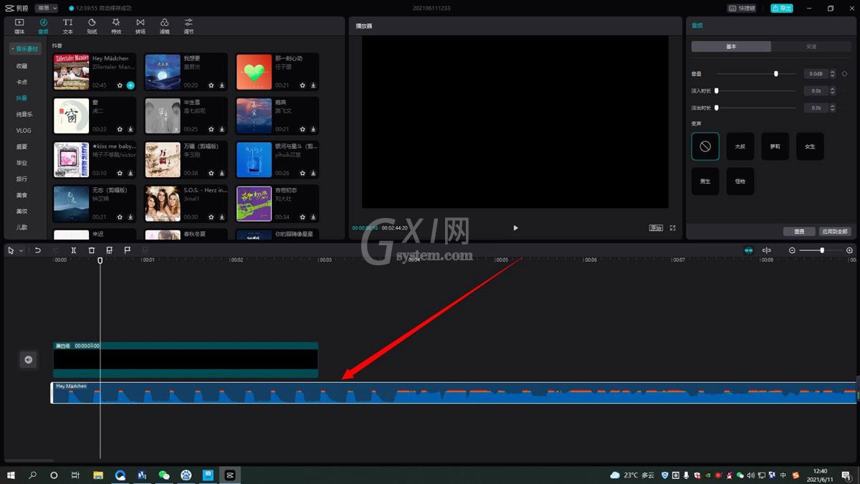Split clip with the split tool
Image resolution: width=860 pixels, height=484 pixels.
(x=74, y=250)
